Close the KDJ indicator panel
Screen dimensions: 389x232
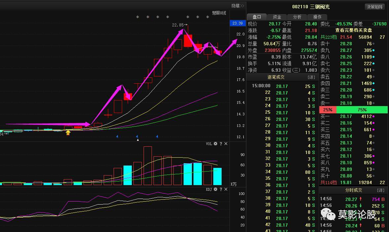pos(226,189)
